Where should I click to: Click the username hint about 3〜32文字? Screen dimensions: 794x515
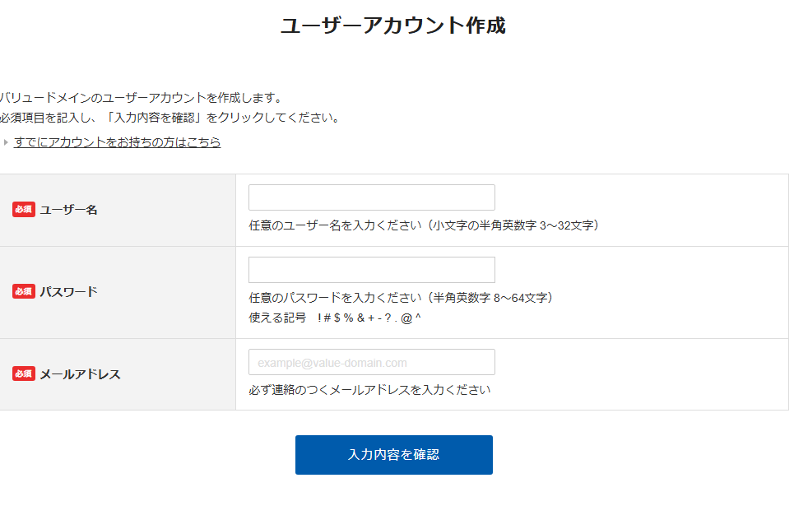(x=424, y=225)
